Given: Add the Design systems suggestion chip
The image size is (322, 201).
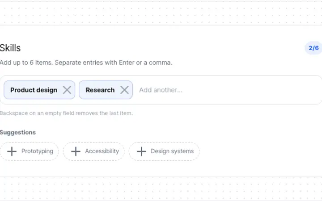Looking at the screenshot, I should tap(164, 151).
